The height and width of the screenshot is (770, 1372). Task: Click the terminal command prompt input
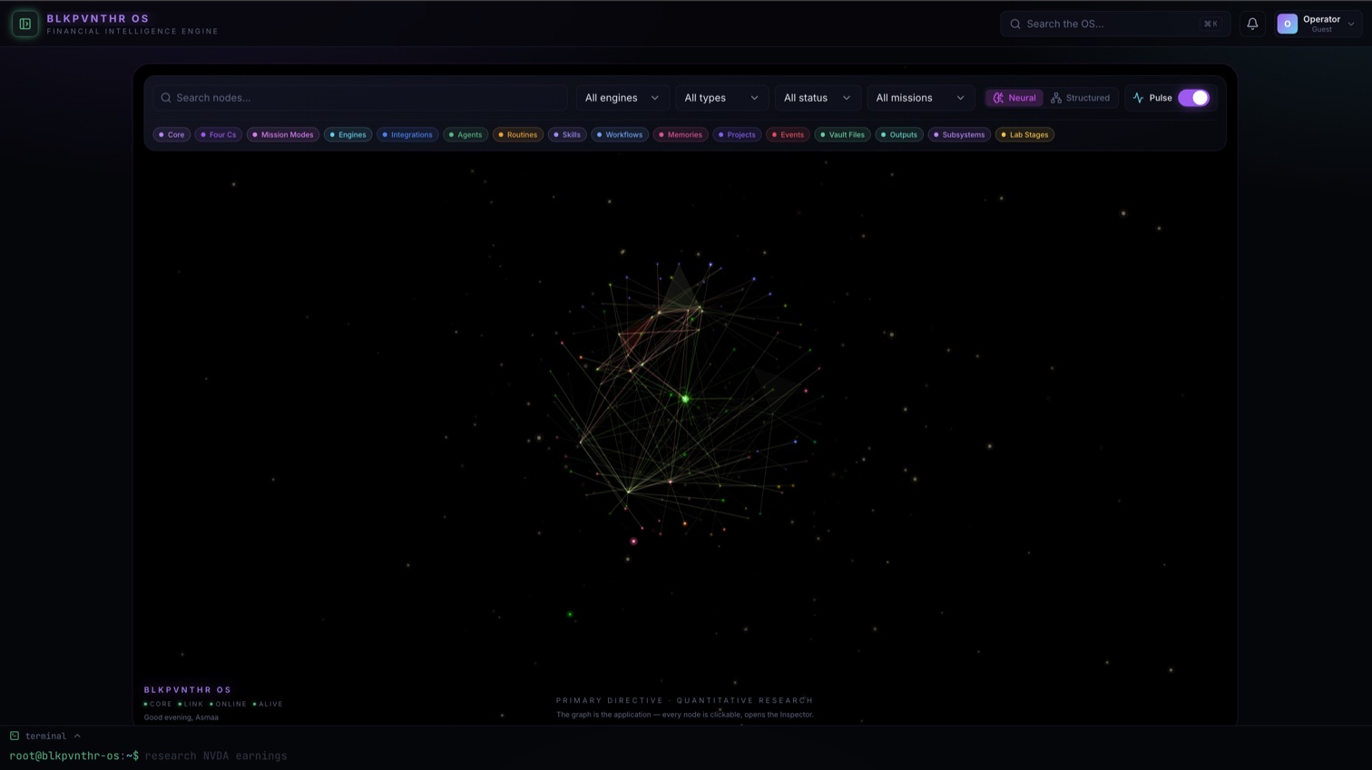[x=216, y=755]
